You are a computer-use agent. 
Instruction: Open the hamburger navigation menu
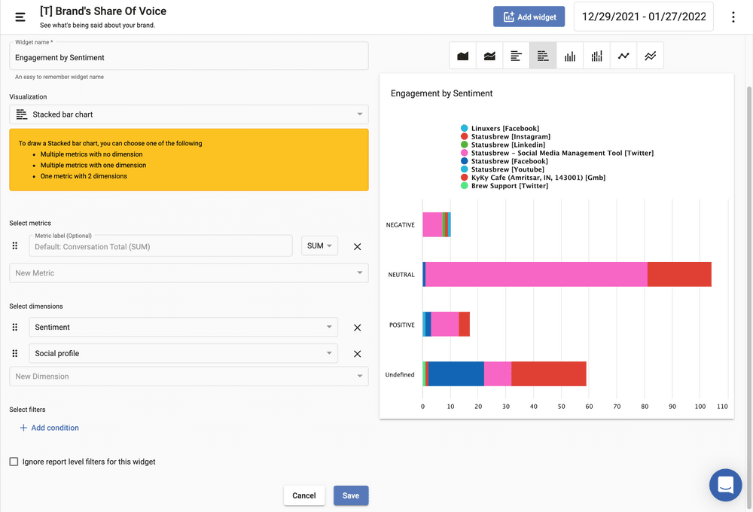tap(20, 17)
